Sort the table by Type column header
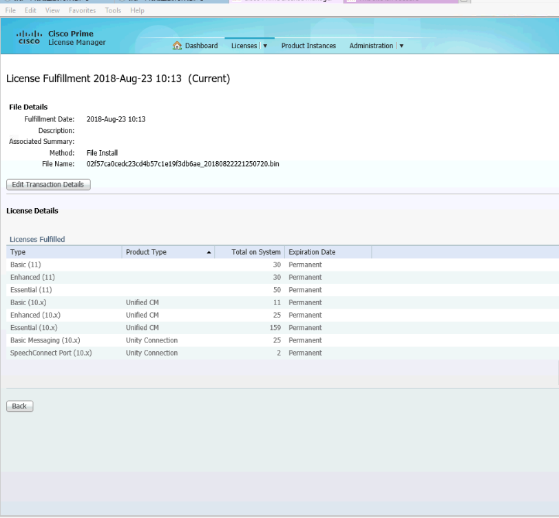The width and height of the screenshot is (559, 518). [x=17, y=252]
